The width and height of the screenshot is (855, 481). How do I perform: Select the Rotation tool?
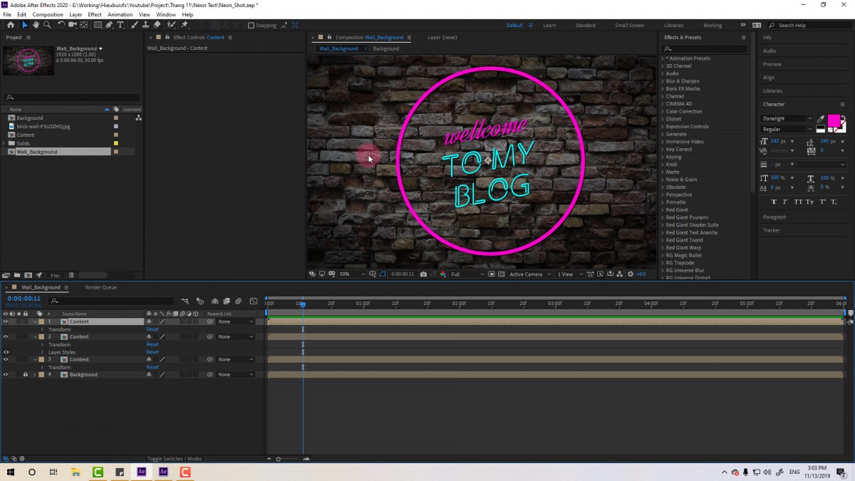(x=61, y=25)
